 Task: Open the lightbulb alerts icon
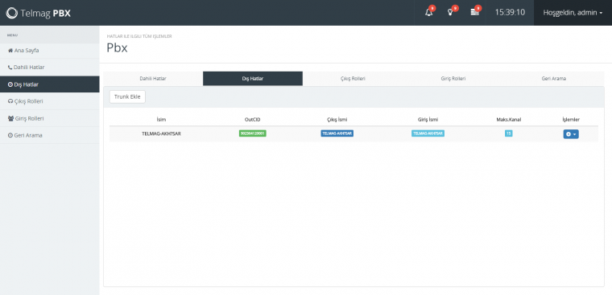tap(450, 13)
